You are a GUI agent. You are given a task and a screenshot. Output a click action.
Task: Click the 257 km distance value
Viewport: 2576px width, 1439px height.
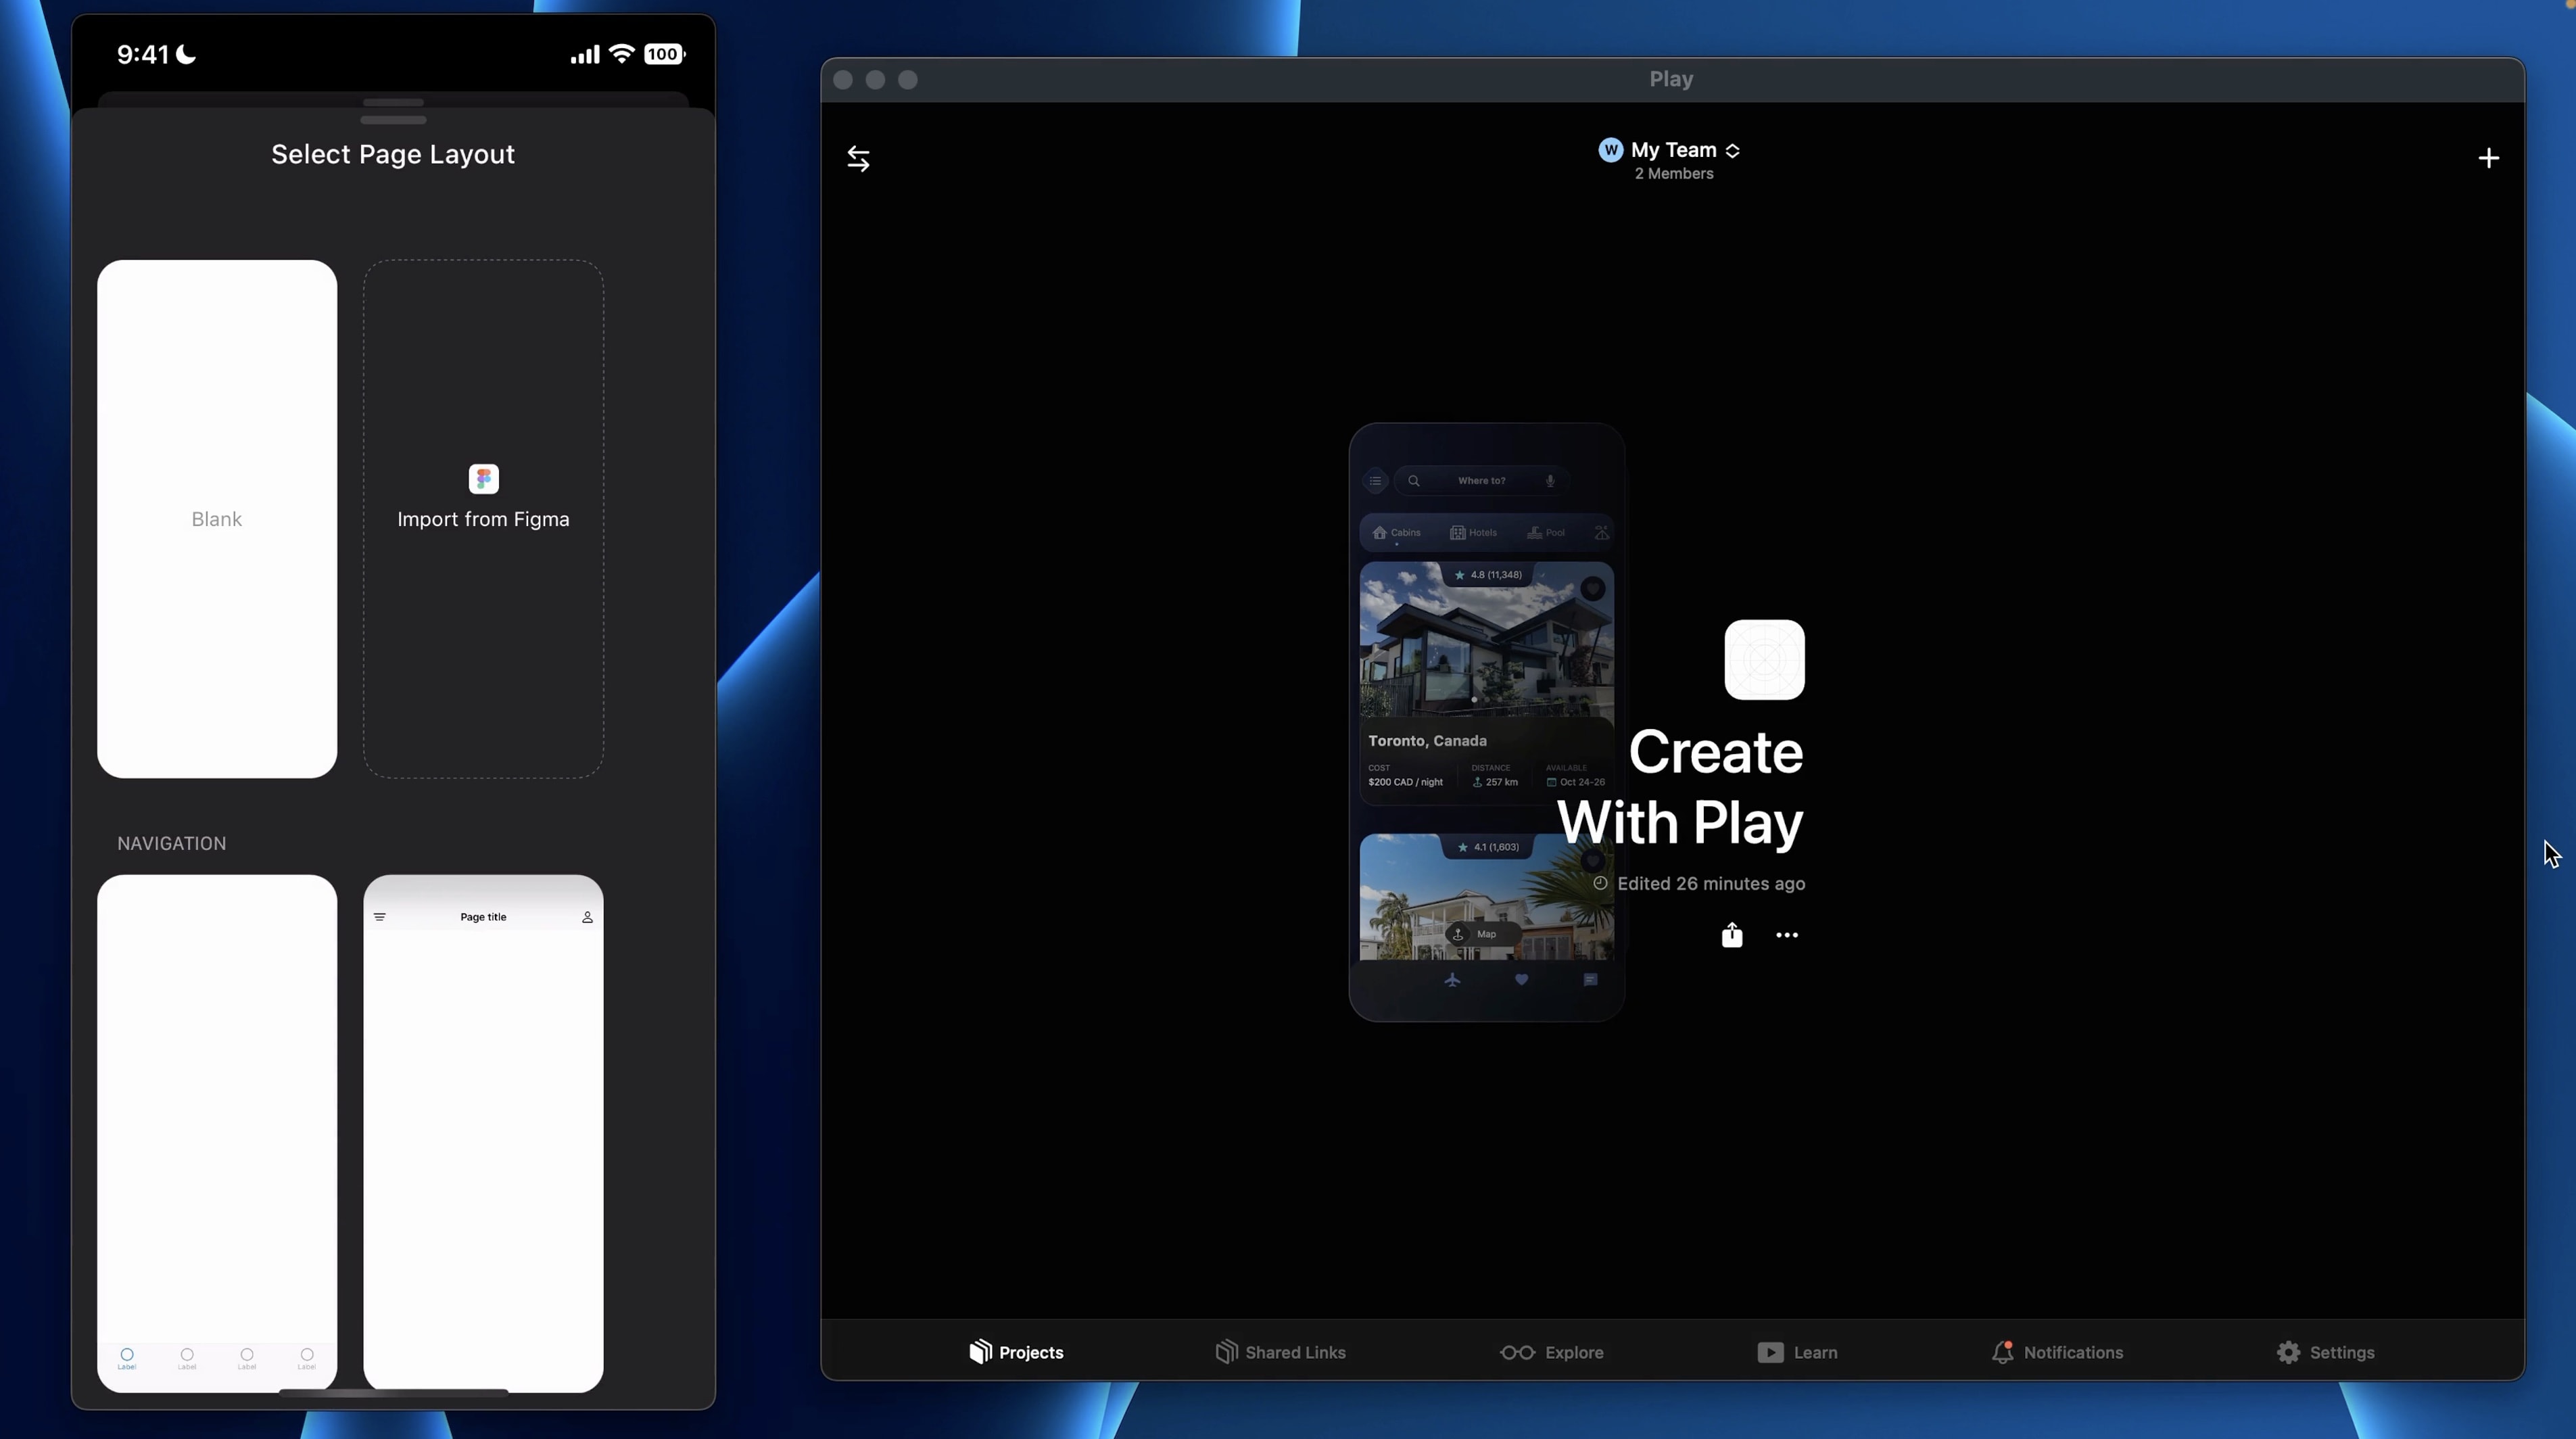[1501, 782]
